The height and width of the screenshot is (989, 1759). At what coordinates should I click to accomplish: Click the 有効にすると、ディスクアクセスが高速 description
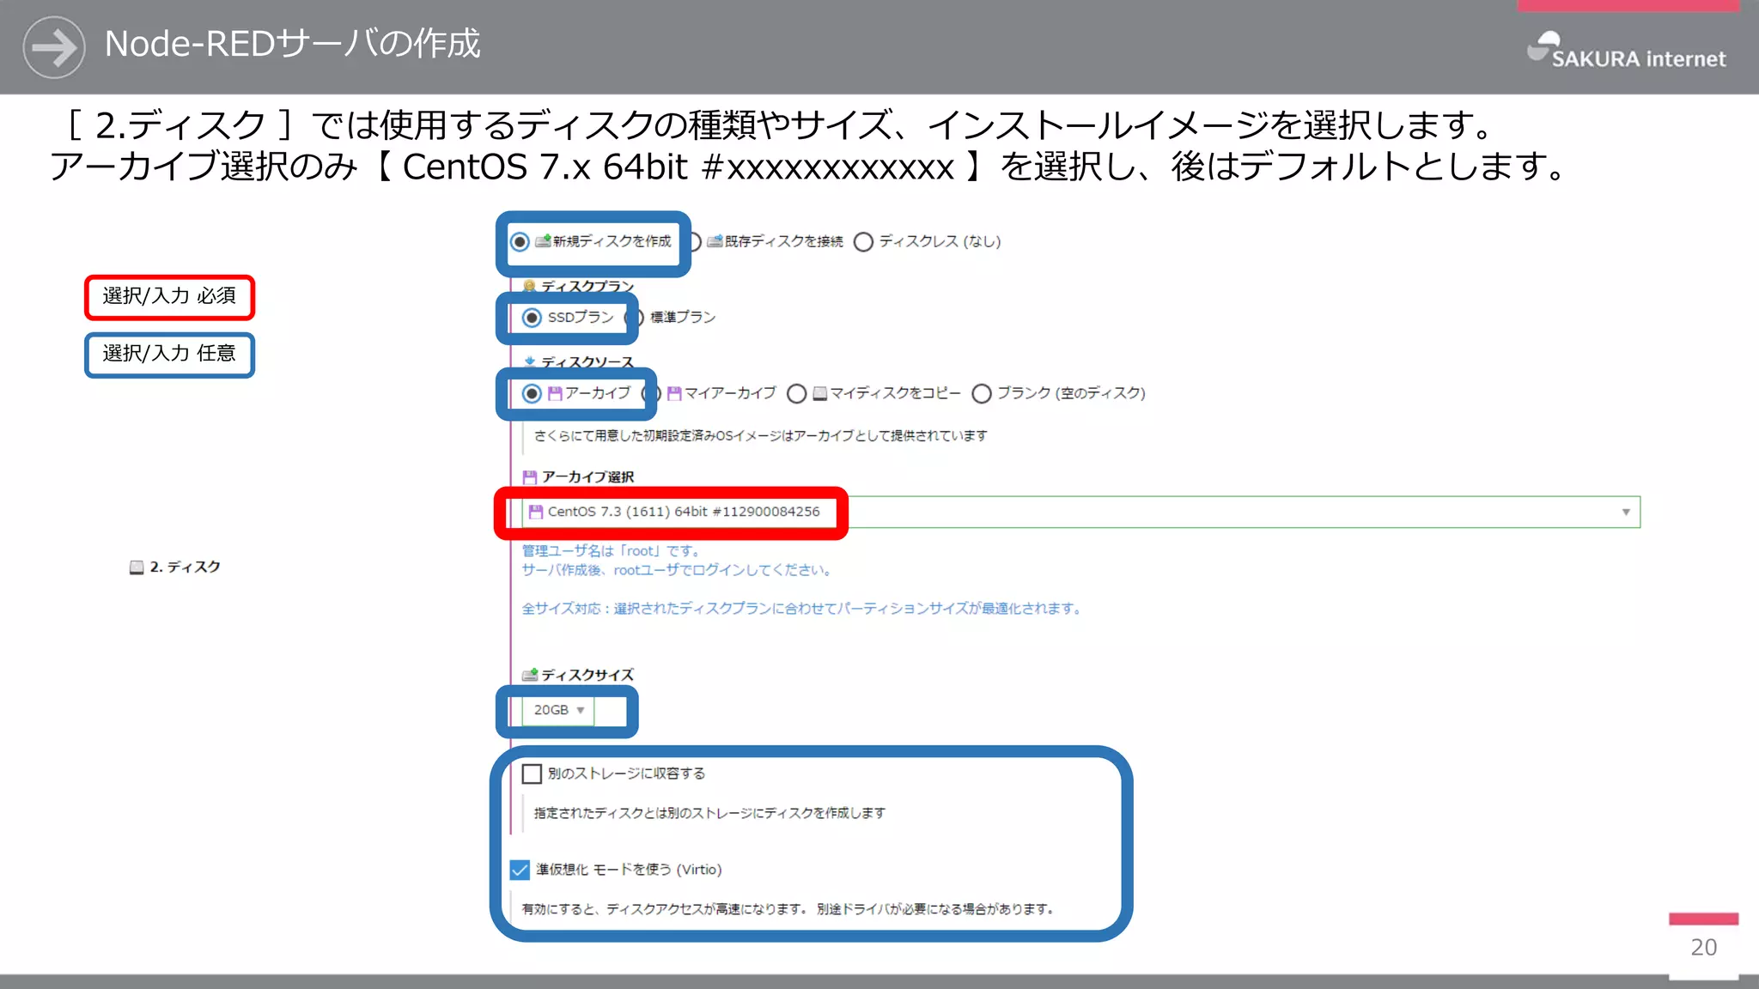788,909
